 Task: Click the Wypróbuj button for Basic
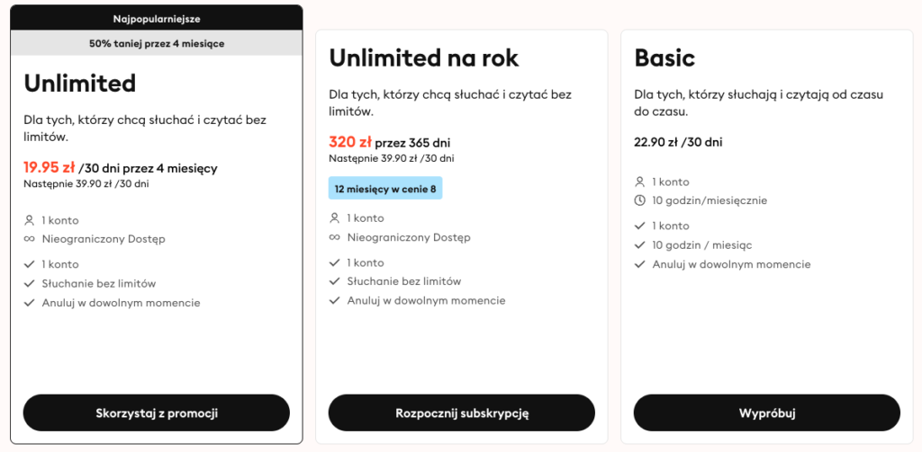pos(766,413)
